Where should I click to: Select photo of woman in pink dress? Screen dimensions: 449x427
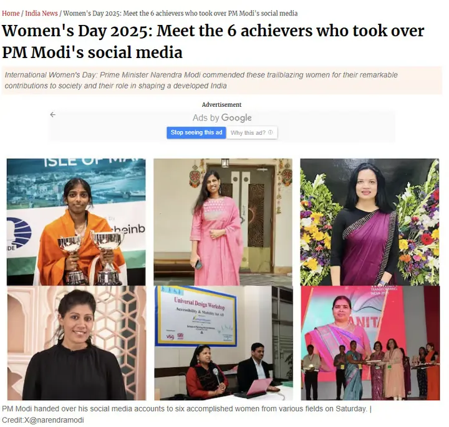pos(223,222)
